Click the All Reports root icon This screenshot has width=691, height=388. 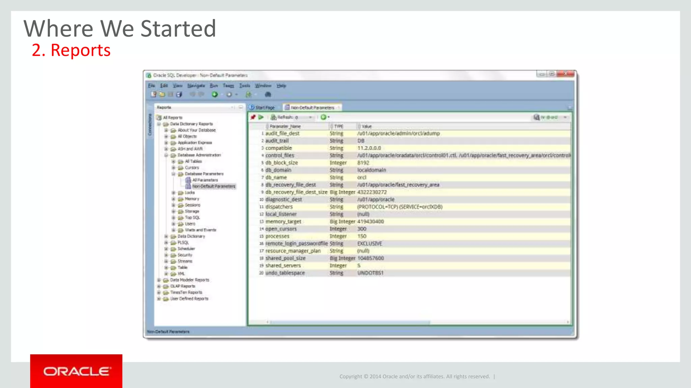pos(159,118)
